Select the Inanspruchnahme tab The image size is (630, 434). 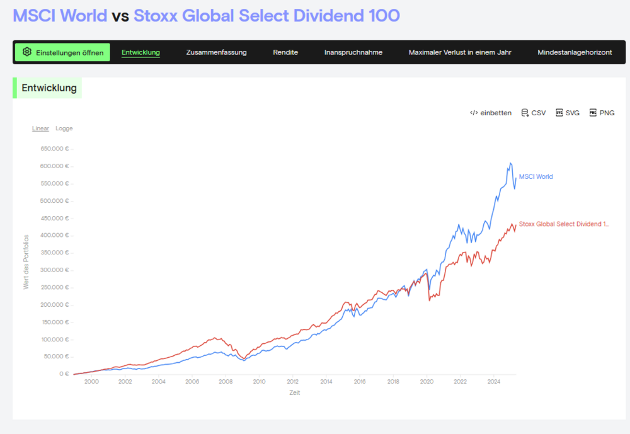[353, 52]
